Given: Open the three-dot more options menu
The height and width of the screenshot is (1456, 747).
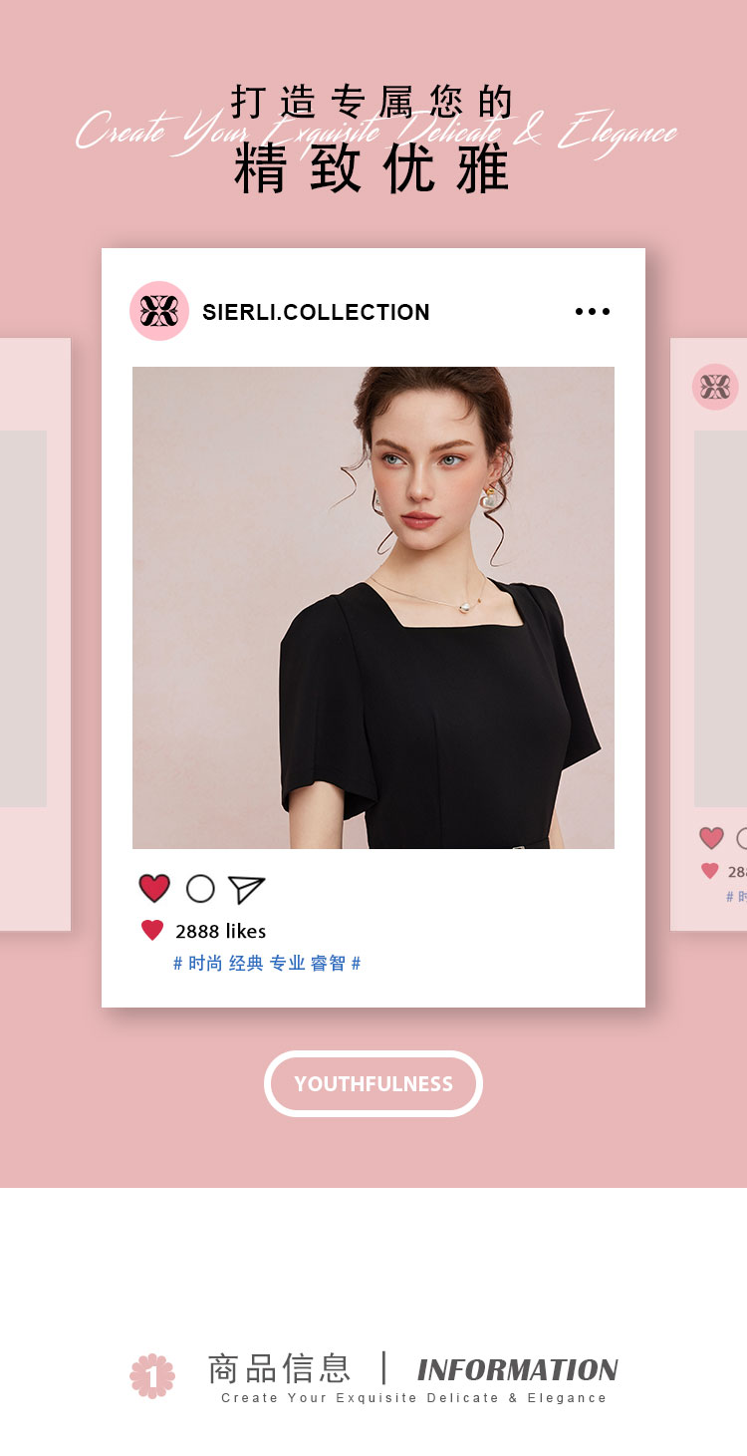Looking at the screenshot, I should (x=593, y=311).
